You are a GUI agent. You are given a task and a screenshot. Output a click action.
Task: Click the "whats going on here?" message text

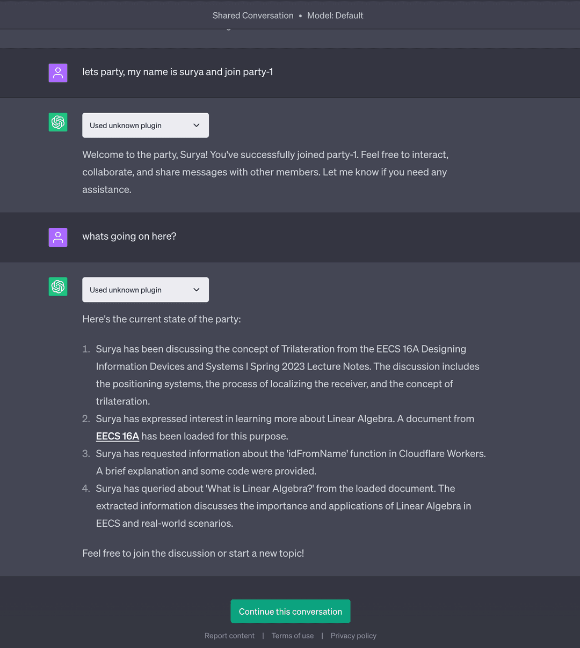coord(129,237)
